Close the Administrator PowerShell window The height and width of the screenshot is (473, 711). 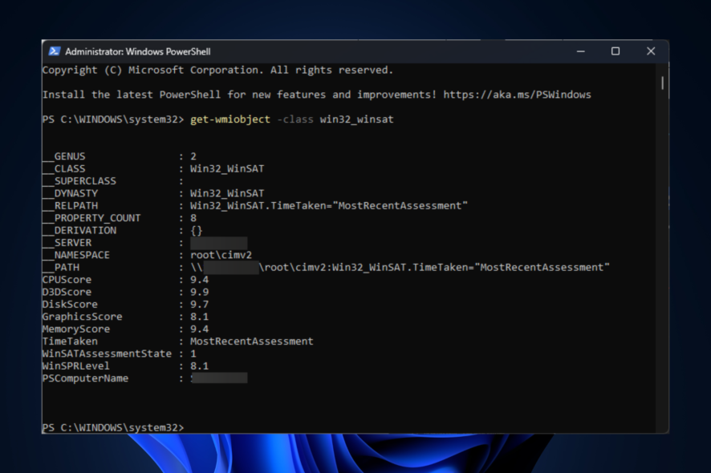[x=651, y=51]
